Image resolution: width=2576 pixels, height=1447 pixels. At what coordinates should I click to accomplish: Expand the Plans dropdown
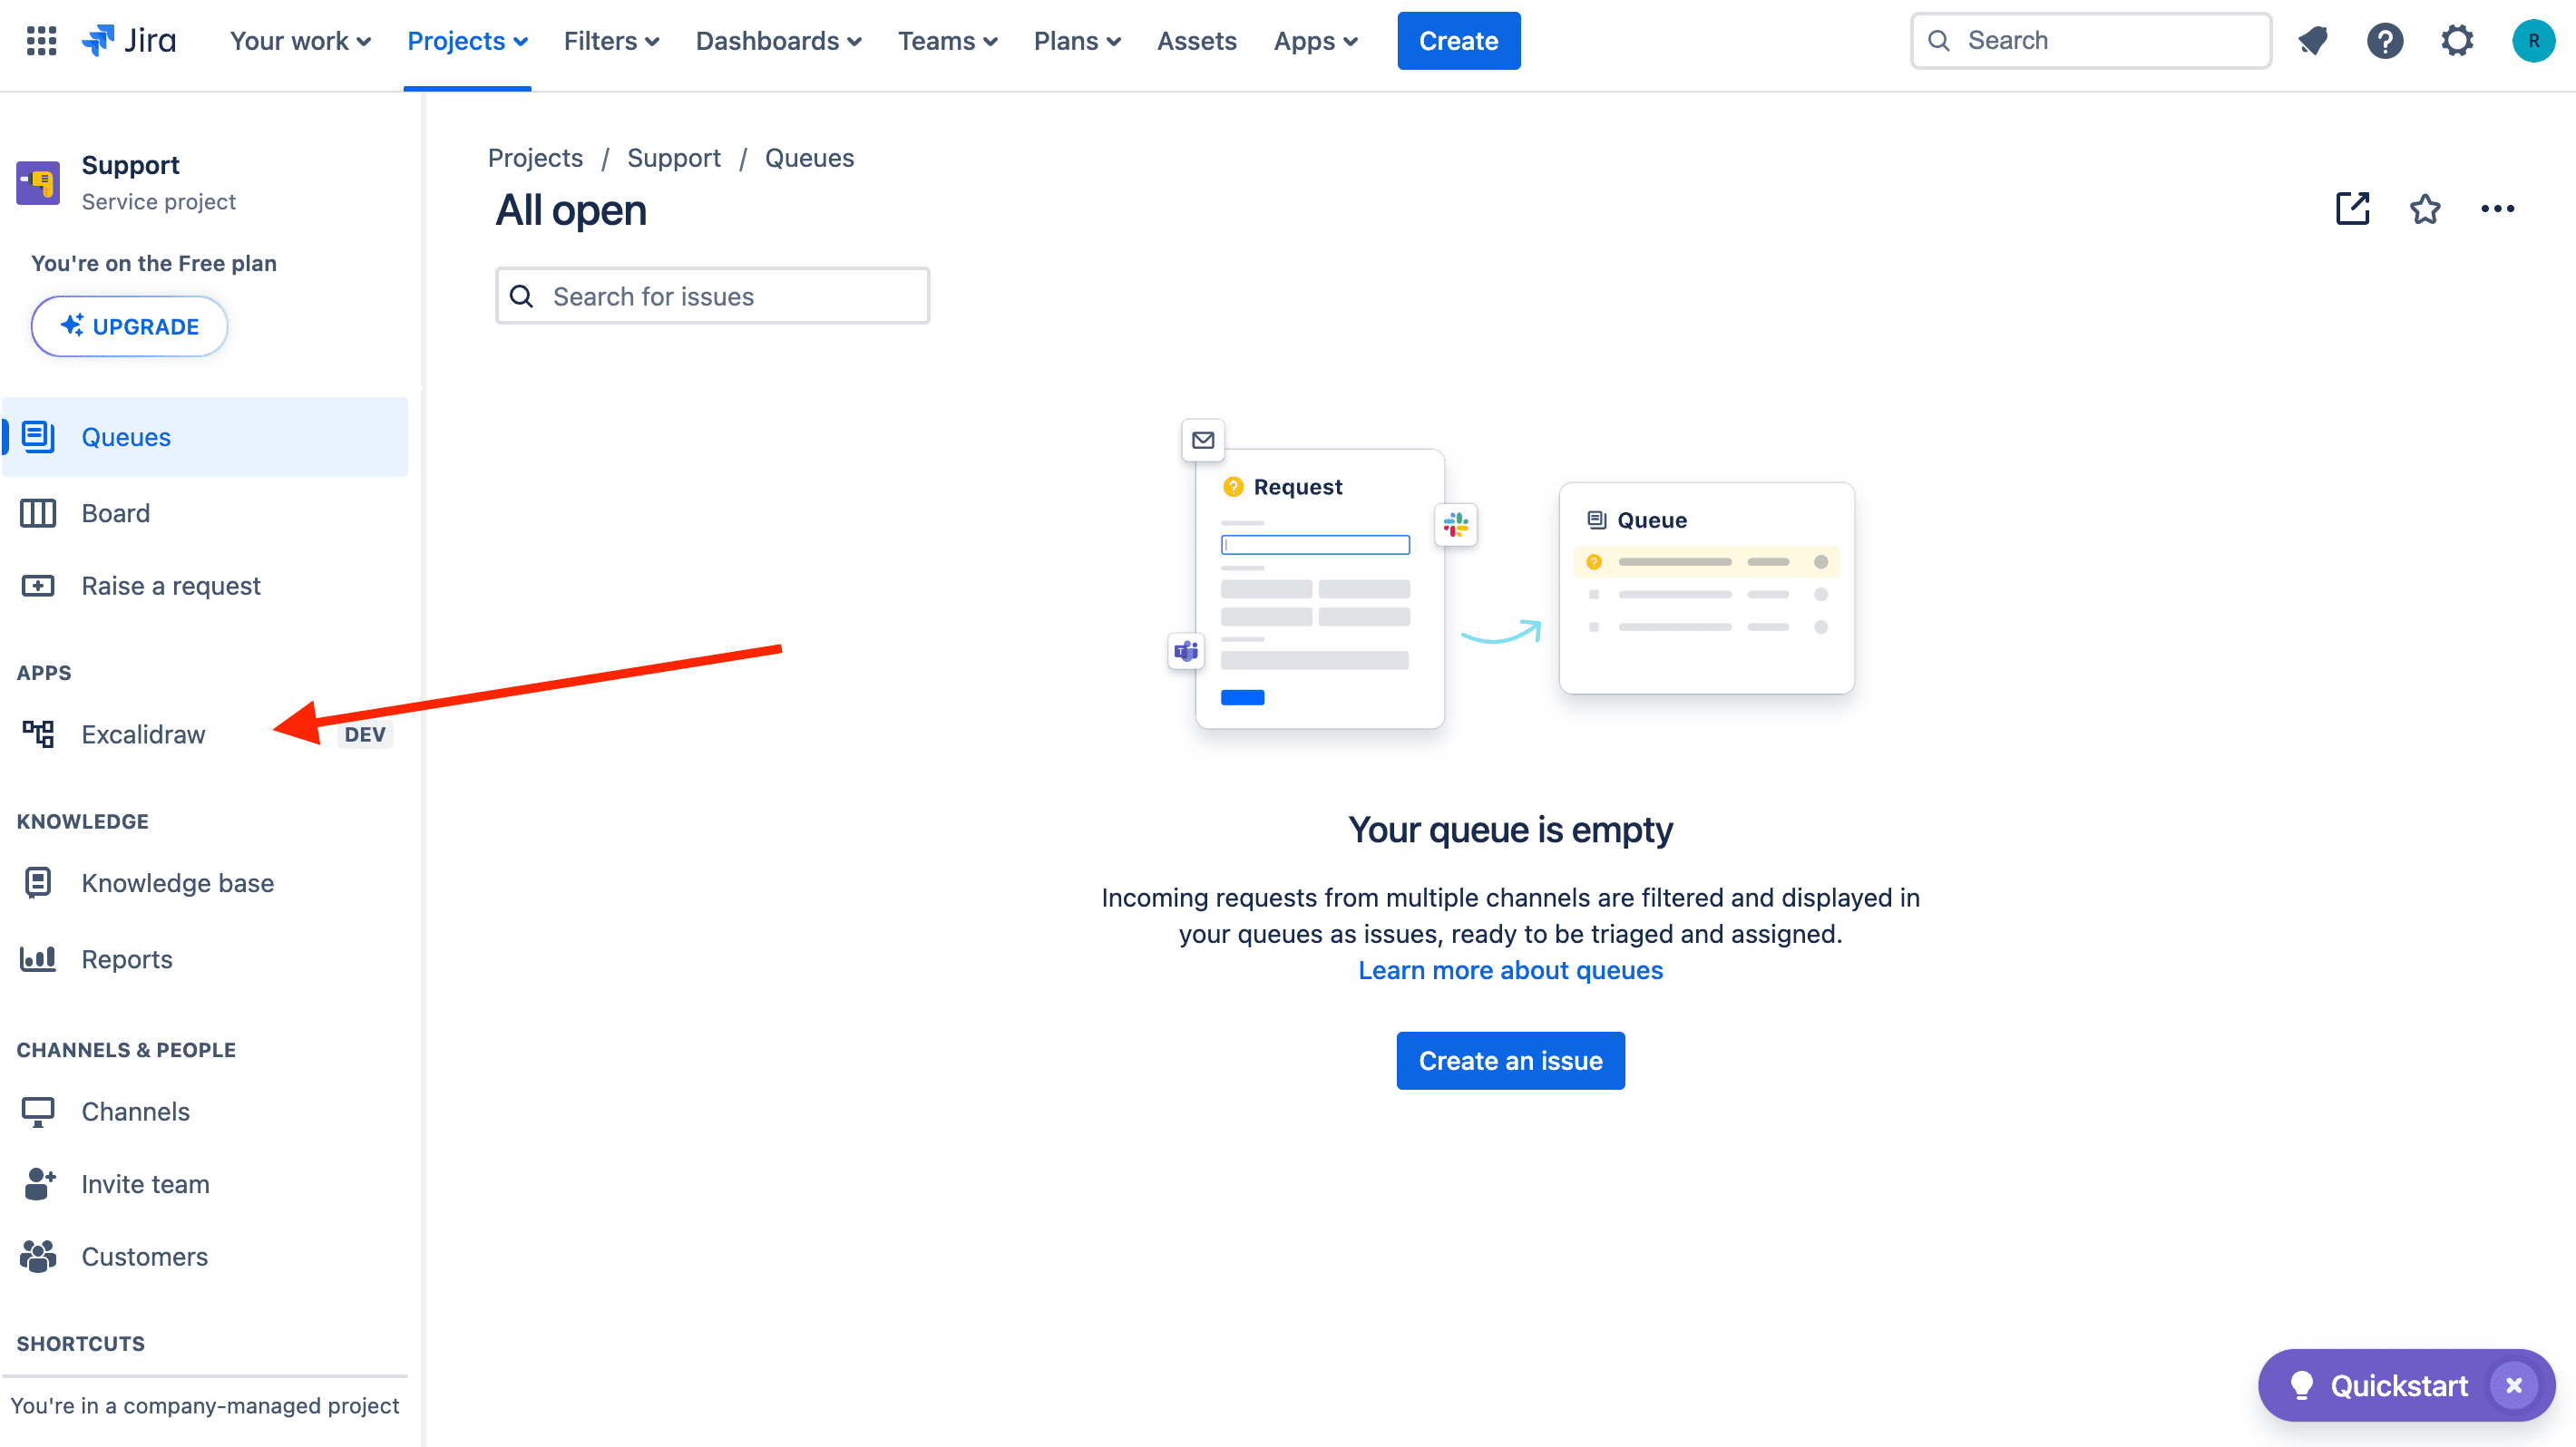coord(1077,41)
